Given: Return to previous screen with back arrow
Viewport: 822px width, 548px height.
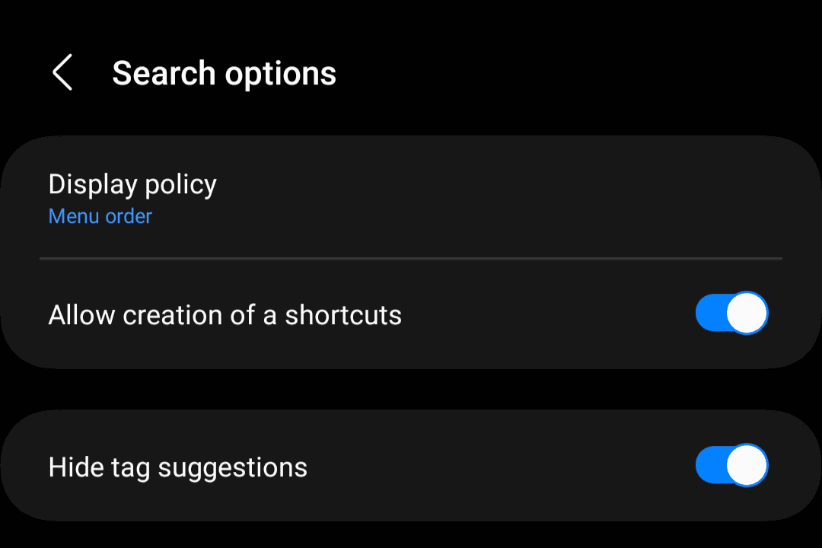Looking at the screenshot, I should [62, 73].
